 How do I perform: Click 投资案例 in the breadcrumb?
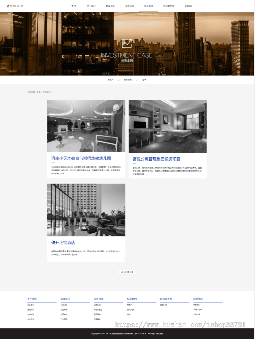(x=46, y=92)
